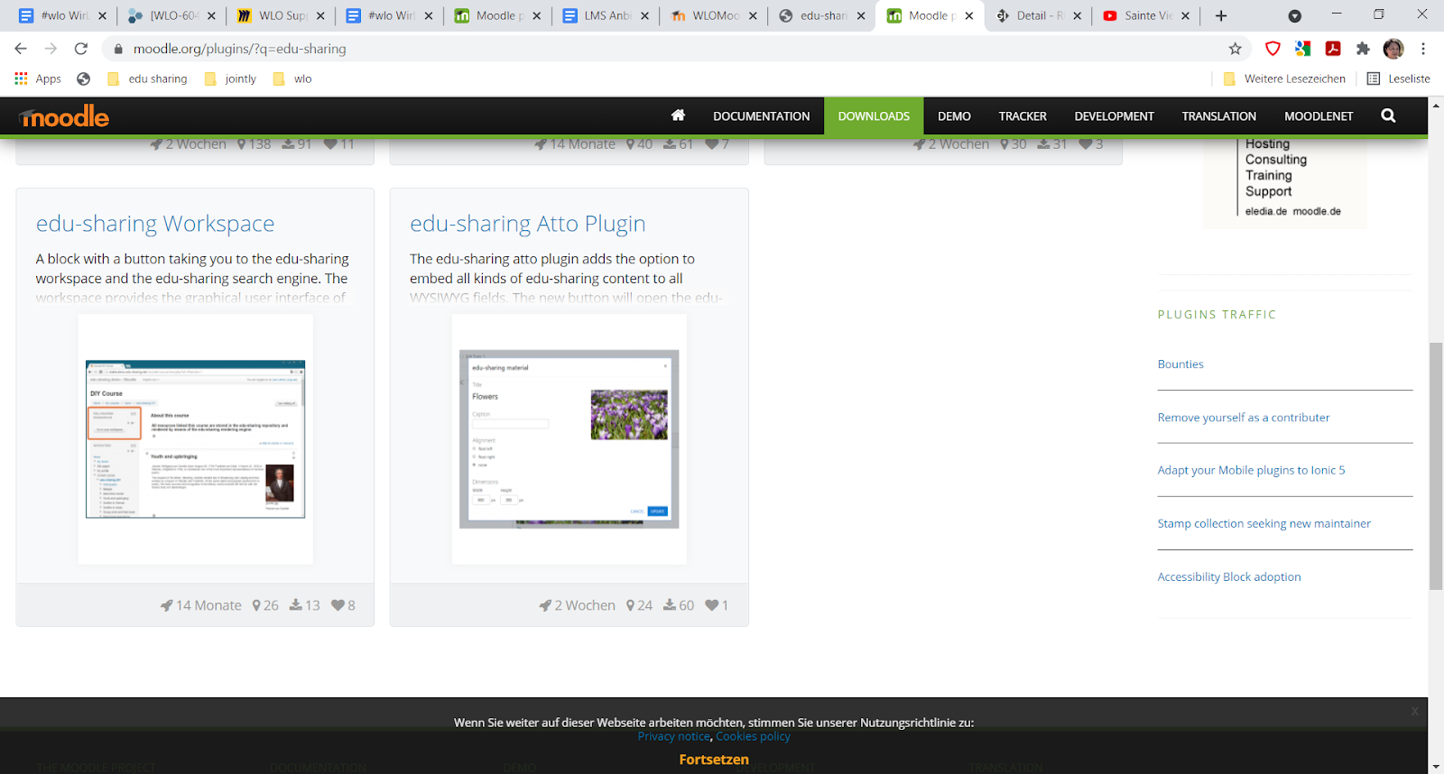Screen dimensions: 1444x774
Task: Open Privacy notice link
Action: click(x=673, y=736)
